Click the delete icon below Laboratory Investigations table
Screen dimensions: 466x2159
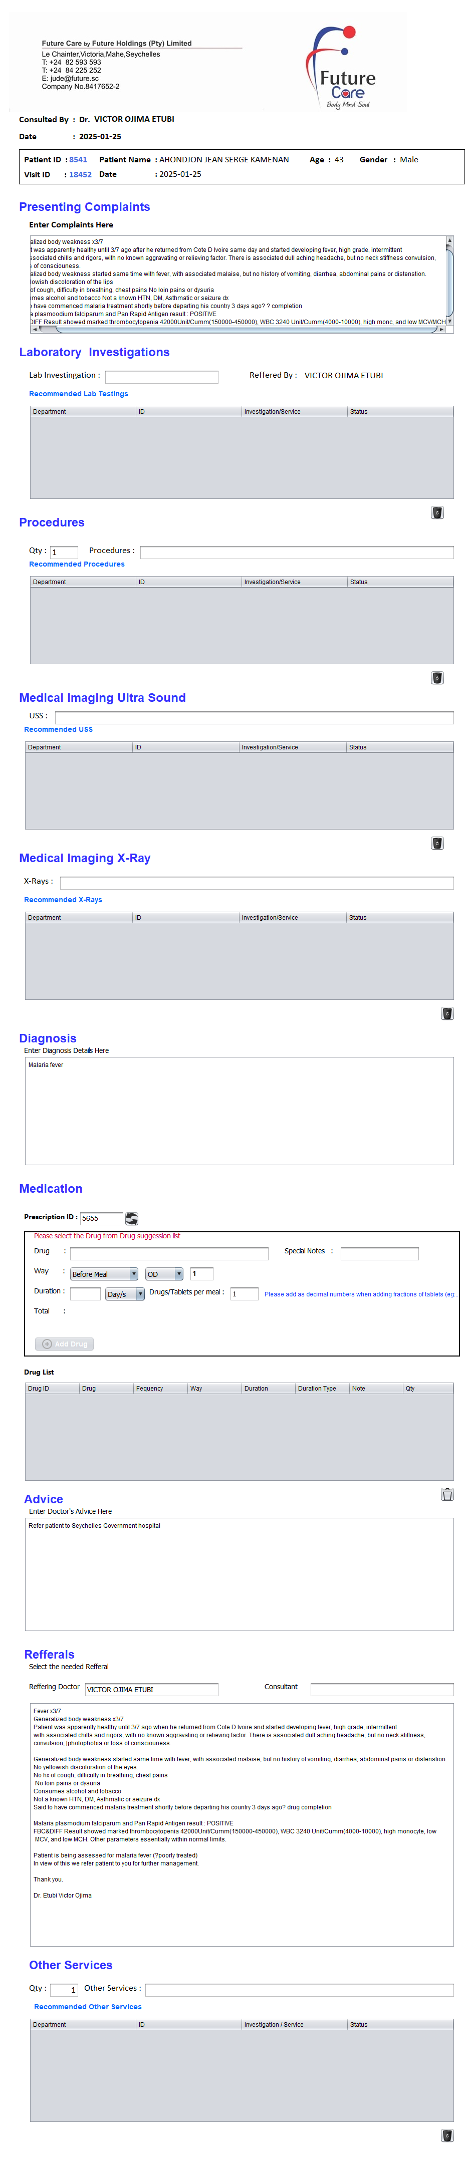pyautogui.click(x=436, y=512)
